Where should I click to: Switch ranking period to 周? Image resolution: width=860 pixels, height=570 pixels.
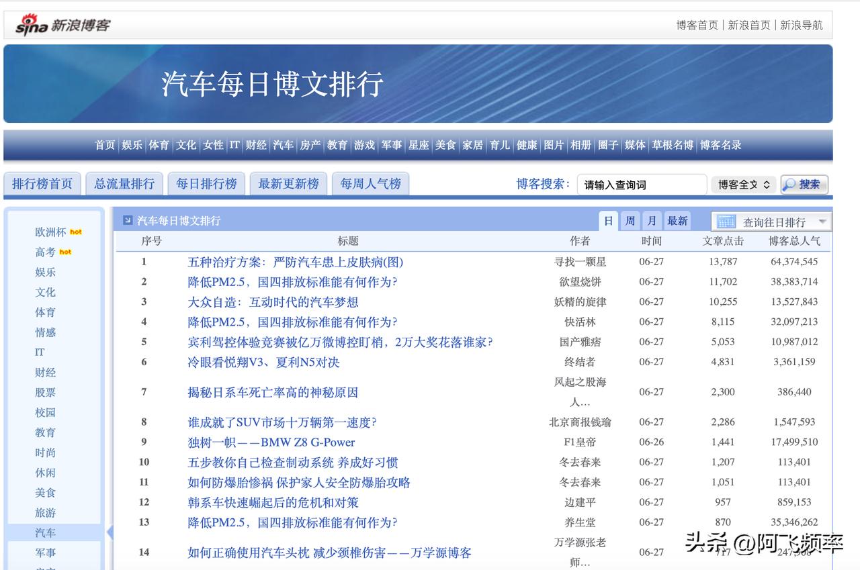[630, 221]
